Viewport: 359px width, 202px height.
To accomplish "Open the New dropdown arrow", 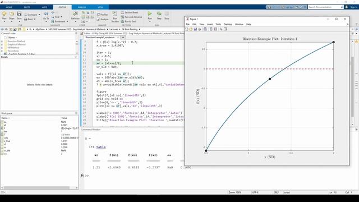I will point(4,21).
